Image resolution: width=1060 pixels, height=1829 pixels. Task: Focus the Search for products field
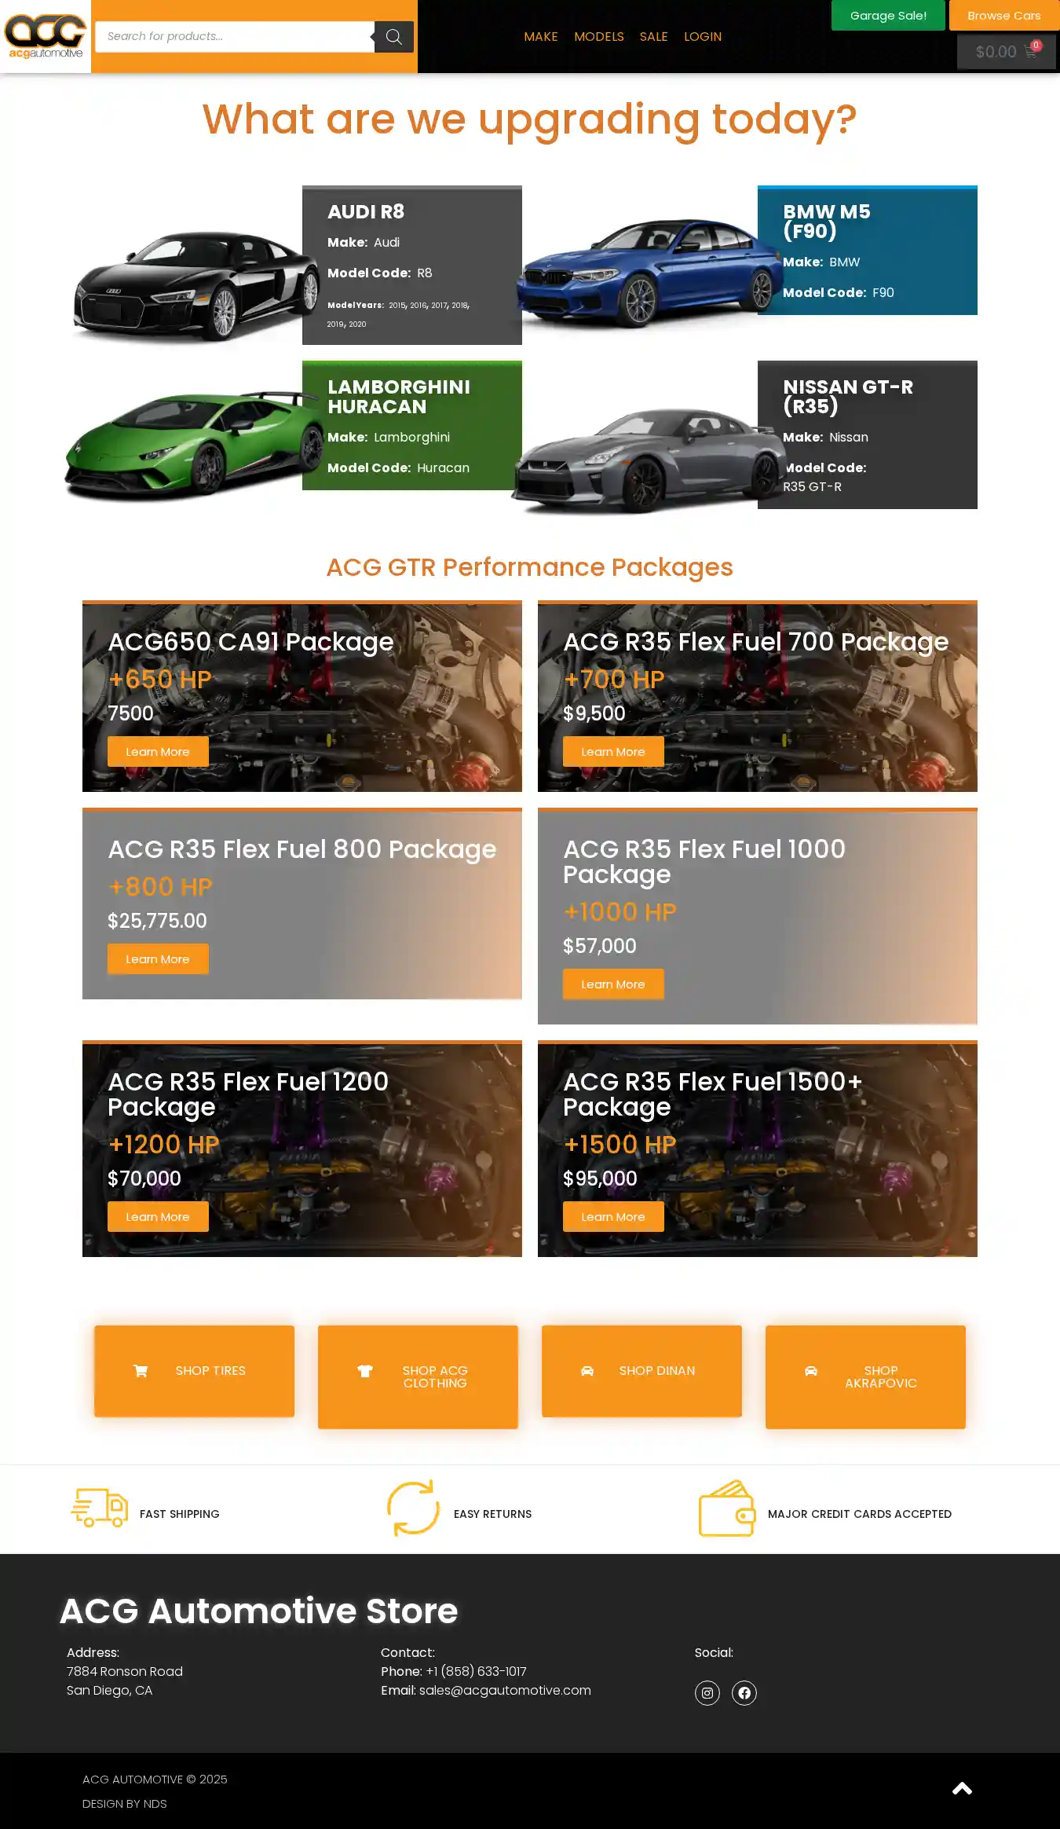point(234,37)
